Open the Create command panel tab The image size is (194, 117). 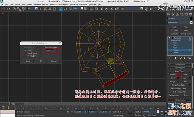click(x=168, y=14)
